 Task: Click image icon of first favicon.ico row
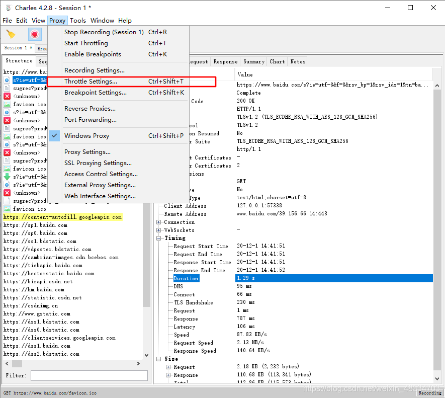[7, 104]
